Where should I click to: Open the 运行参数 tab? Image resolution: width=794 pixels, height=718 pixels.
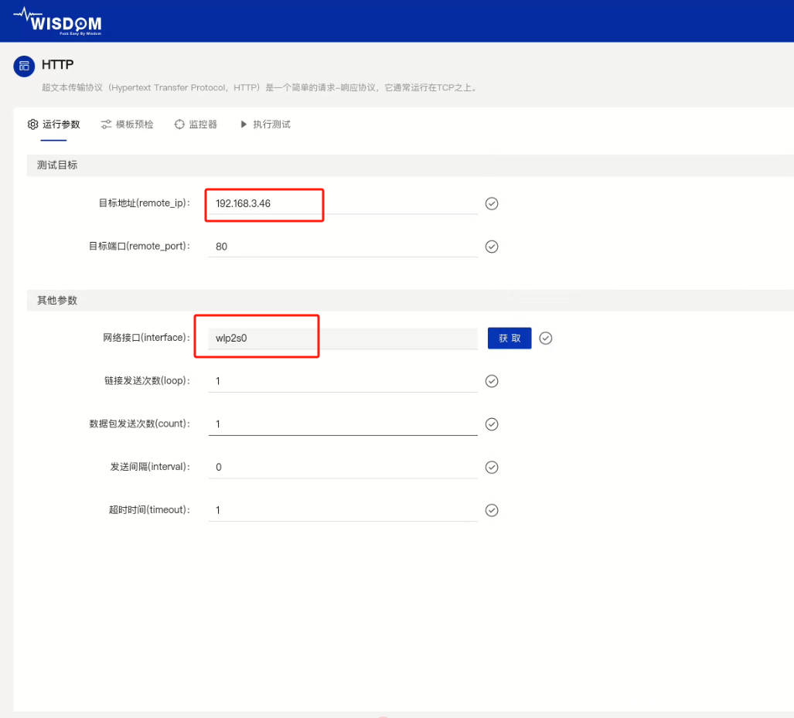54,124
